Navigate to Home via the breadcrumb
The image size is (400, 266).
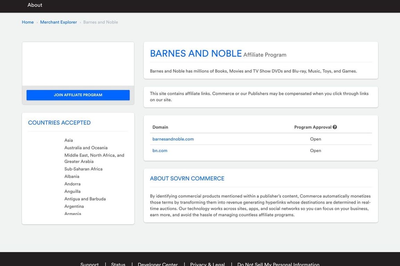(27, 22)
